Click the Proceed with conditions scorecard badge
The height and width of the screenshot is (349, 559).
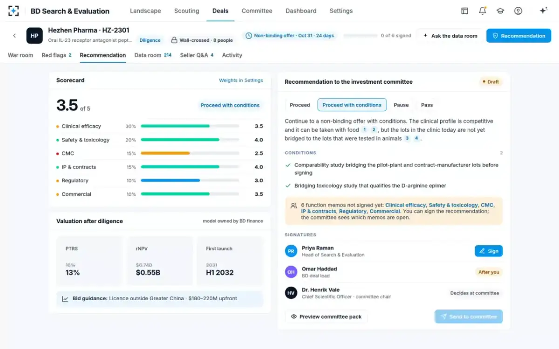pyautogui.click(x=230, y=105)
